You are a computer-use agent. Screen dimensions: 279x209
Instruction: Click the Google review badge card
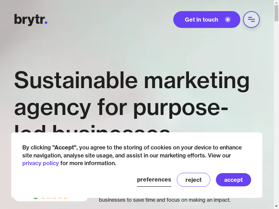pos(51,199)
